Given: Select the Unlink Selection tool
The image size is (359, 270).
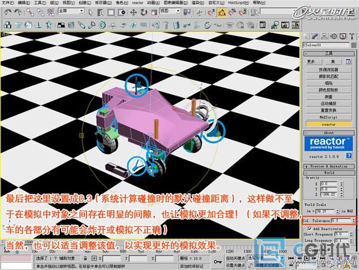Looking at the screenshot, I should (x=41, y=13).
